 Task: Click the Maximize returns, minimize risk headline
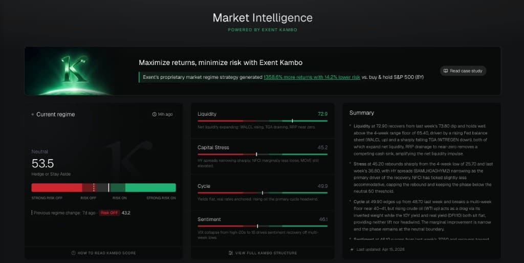click(x=221, y=62)
